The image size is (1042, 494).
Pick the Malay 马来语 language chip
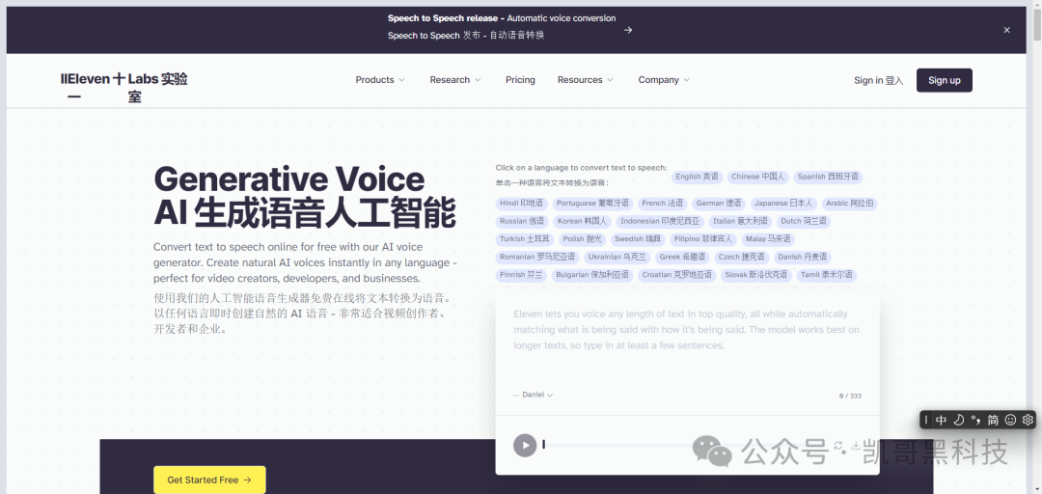click(x=768, y=239)
